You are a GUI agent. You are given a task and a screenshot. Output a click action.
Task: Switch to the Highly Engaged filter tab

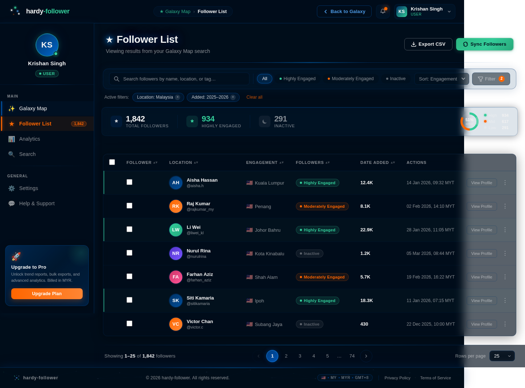297,78
